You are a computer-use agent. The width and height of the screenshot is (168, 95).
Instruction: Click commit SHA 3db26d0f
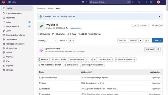150,49
